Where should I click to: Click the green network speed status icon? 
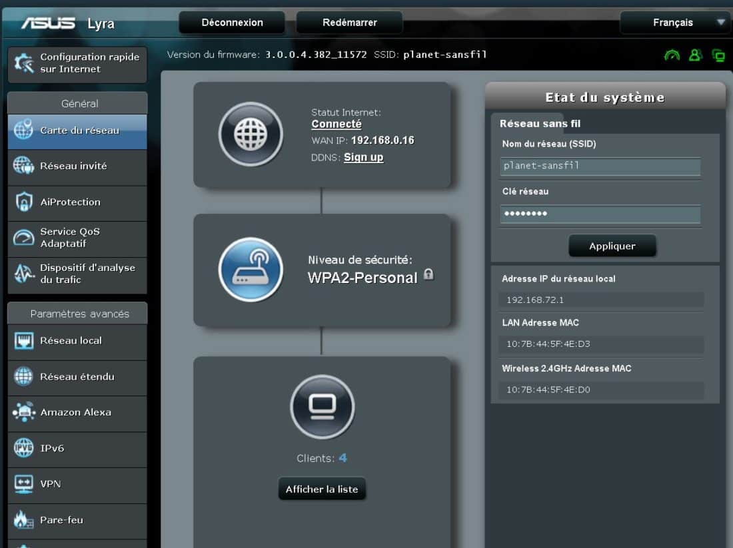coord(672,55)
